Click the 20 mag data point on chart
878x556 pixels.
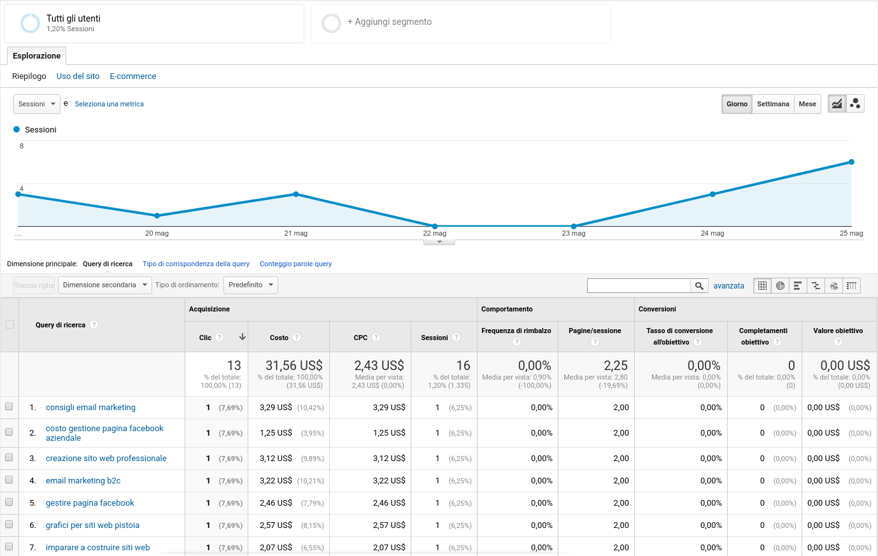[x=157, y=216]
